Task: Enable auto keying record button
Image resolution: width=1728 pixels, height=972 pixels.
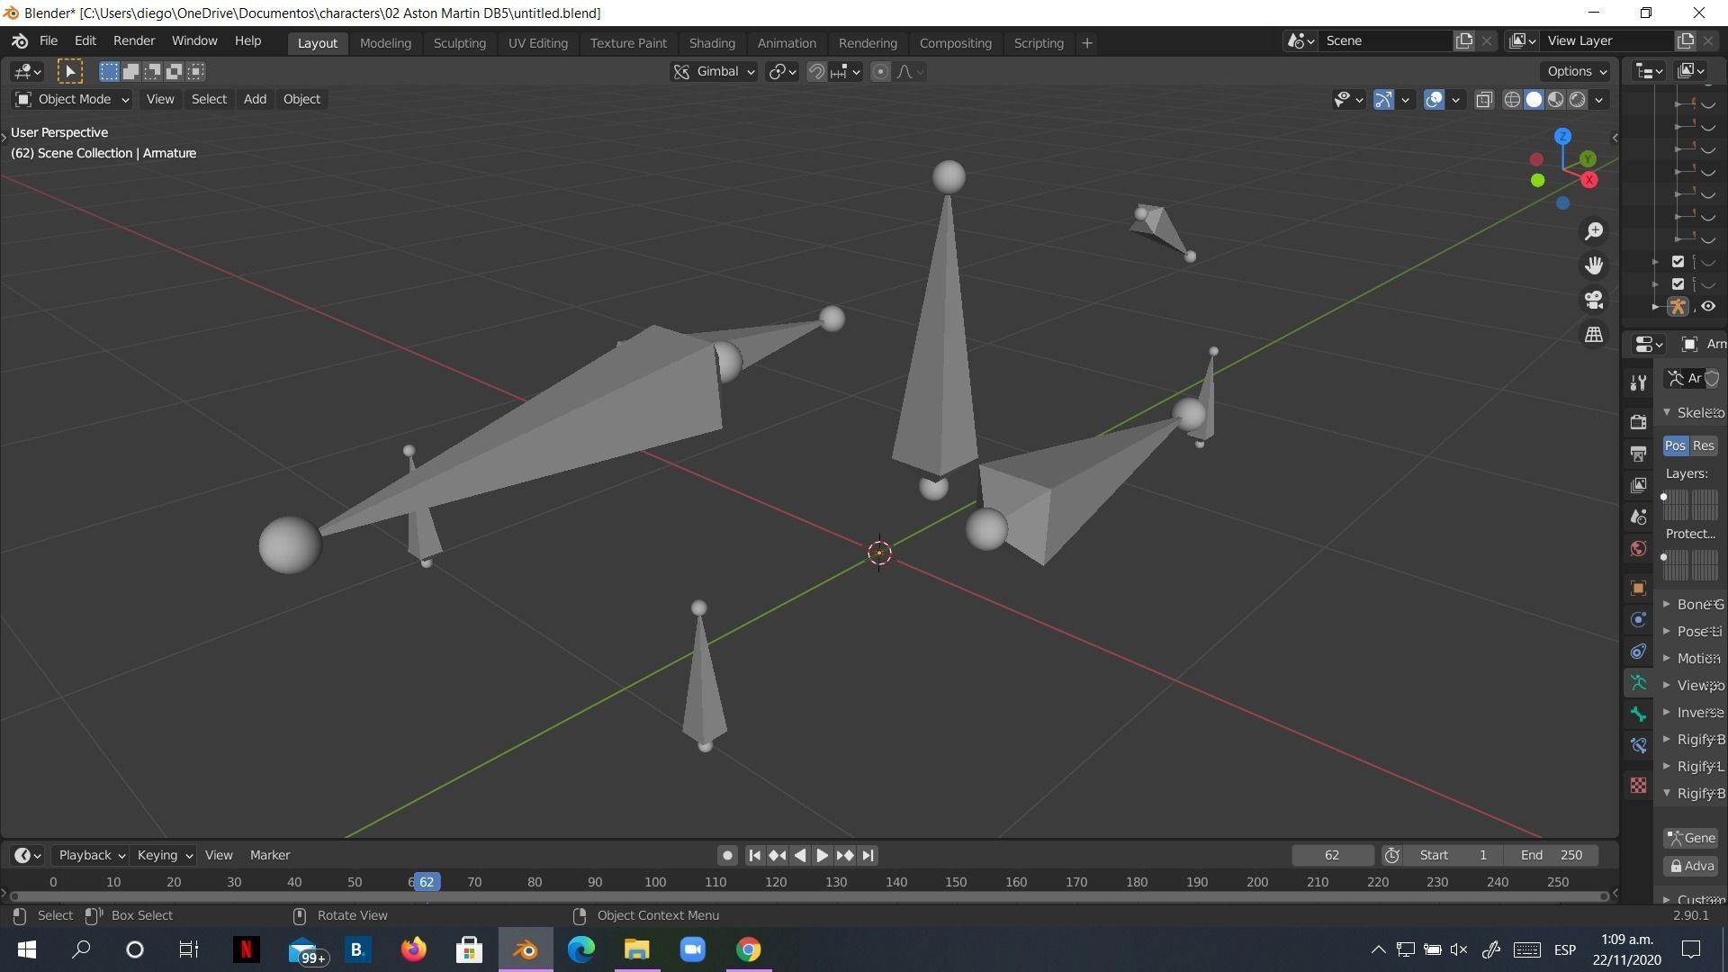Action: pos(727,855)
